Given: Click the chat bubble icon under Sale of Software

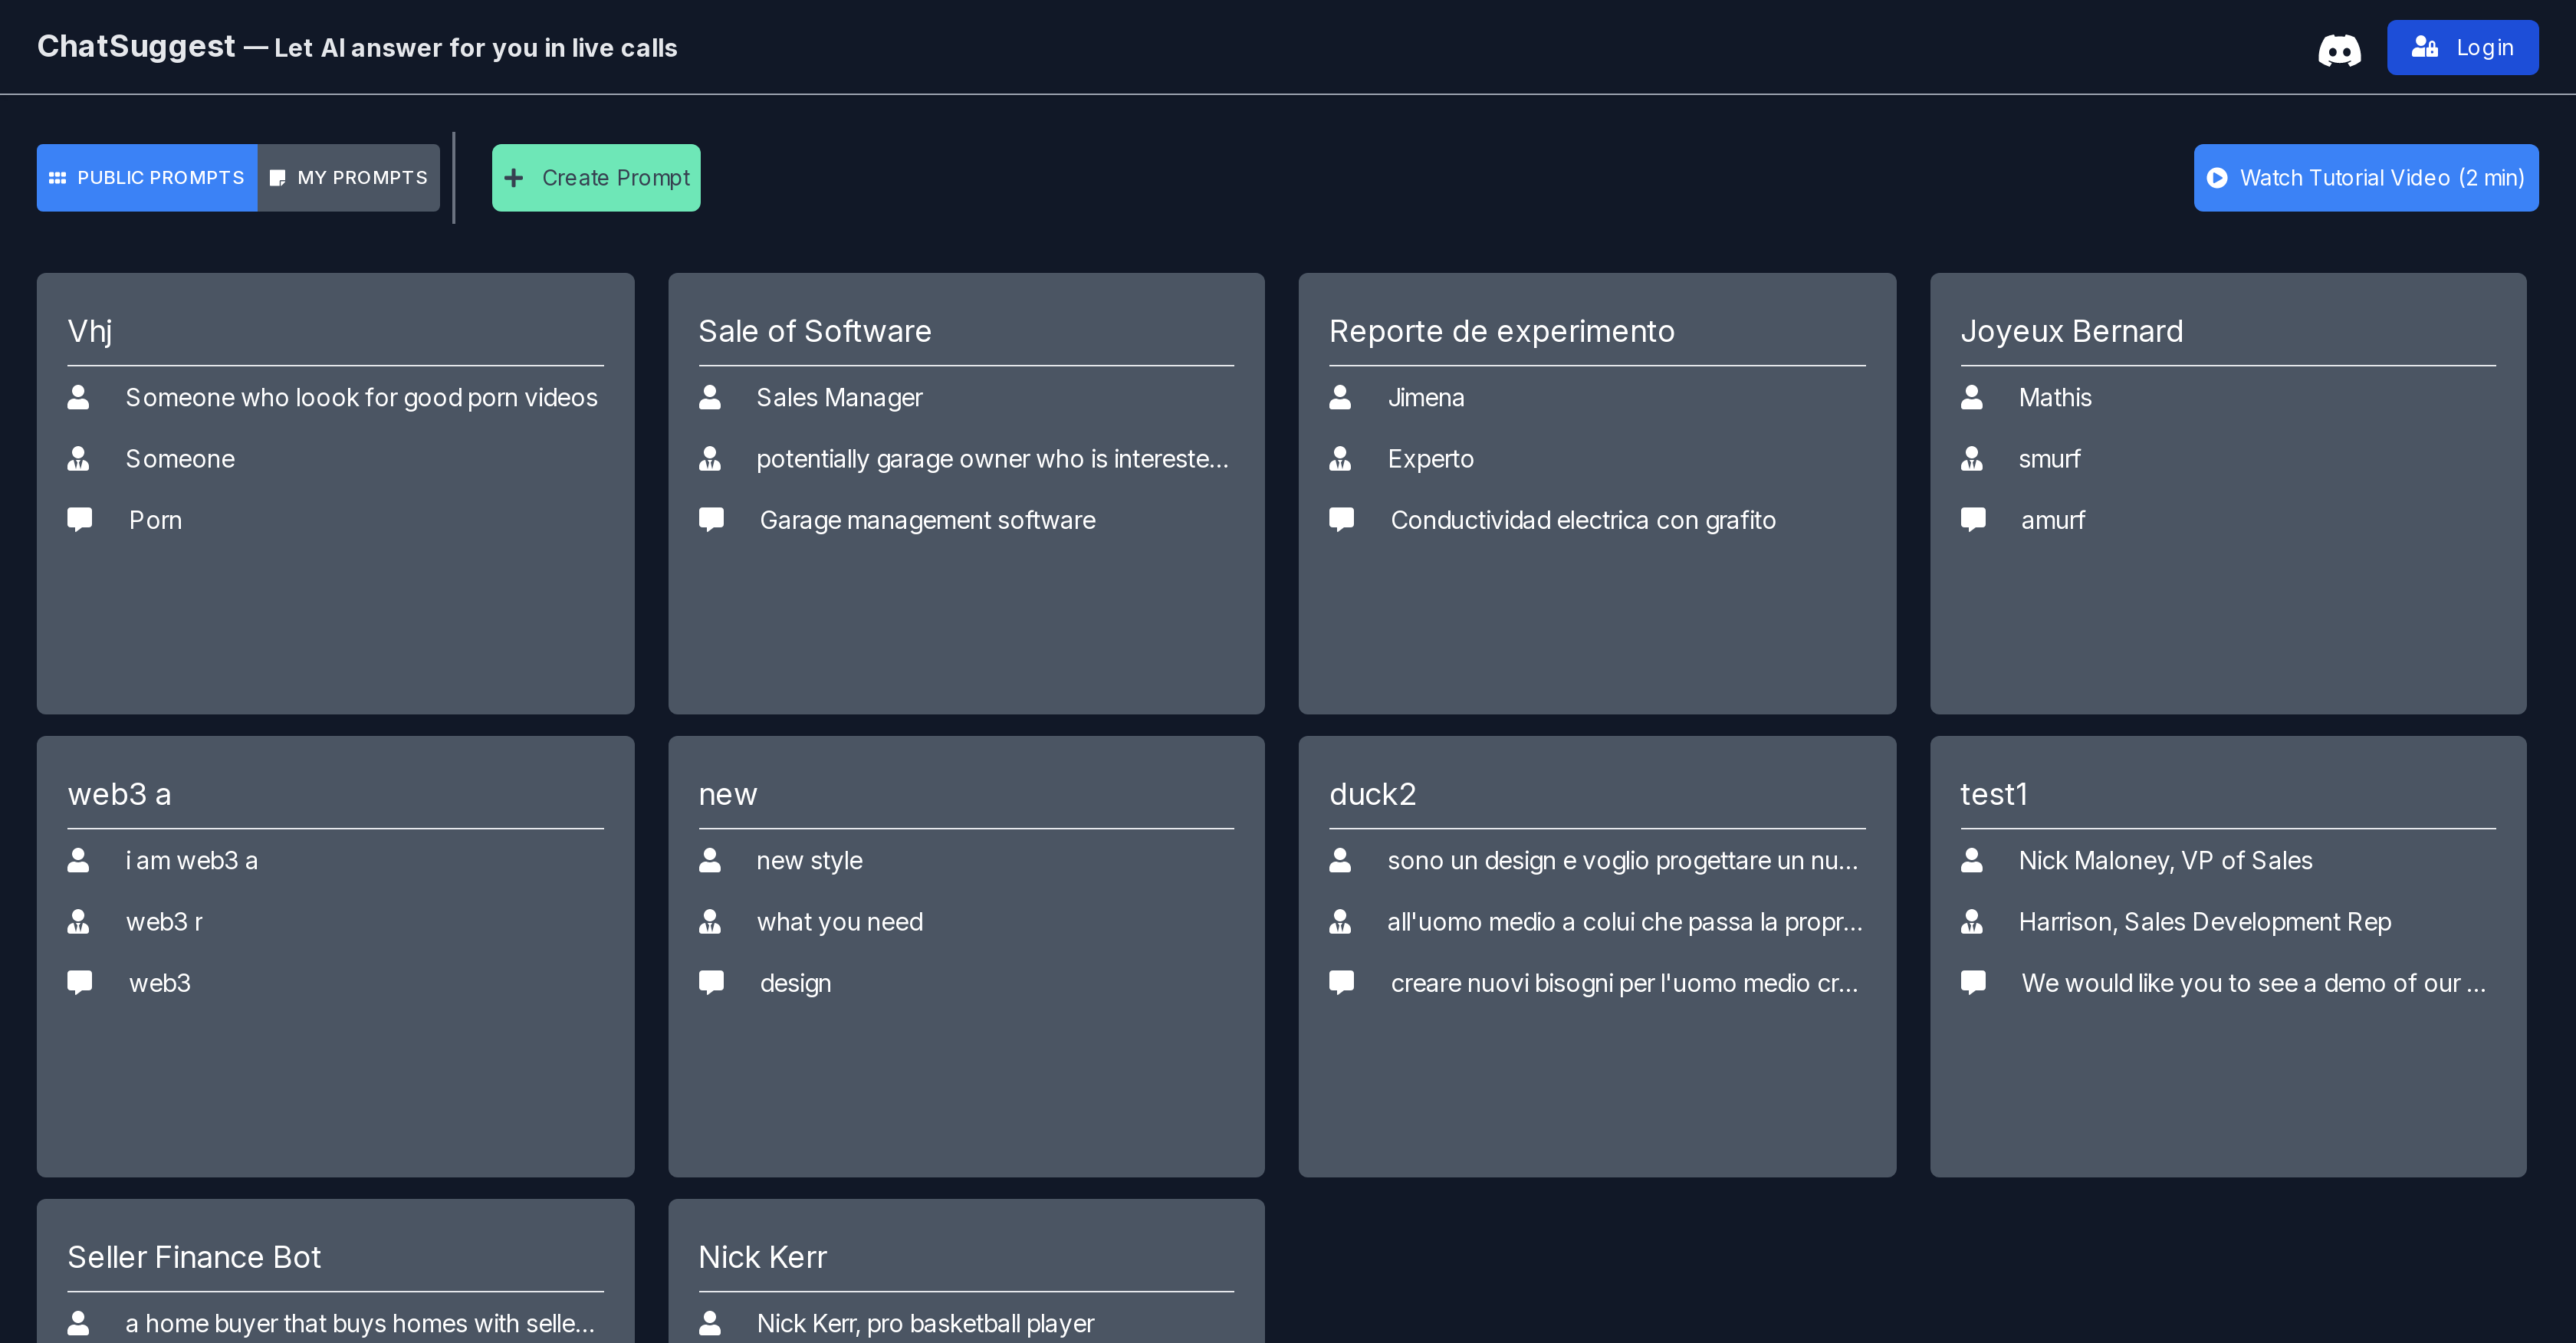Looking at the screenshot, I should click(x=711, y=520).
